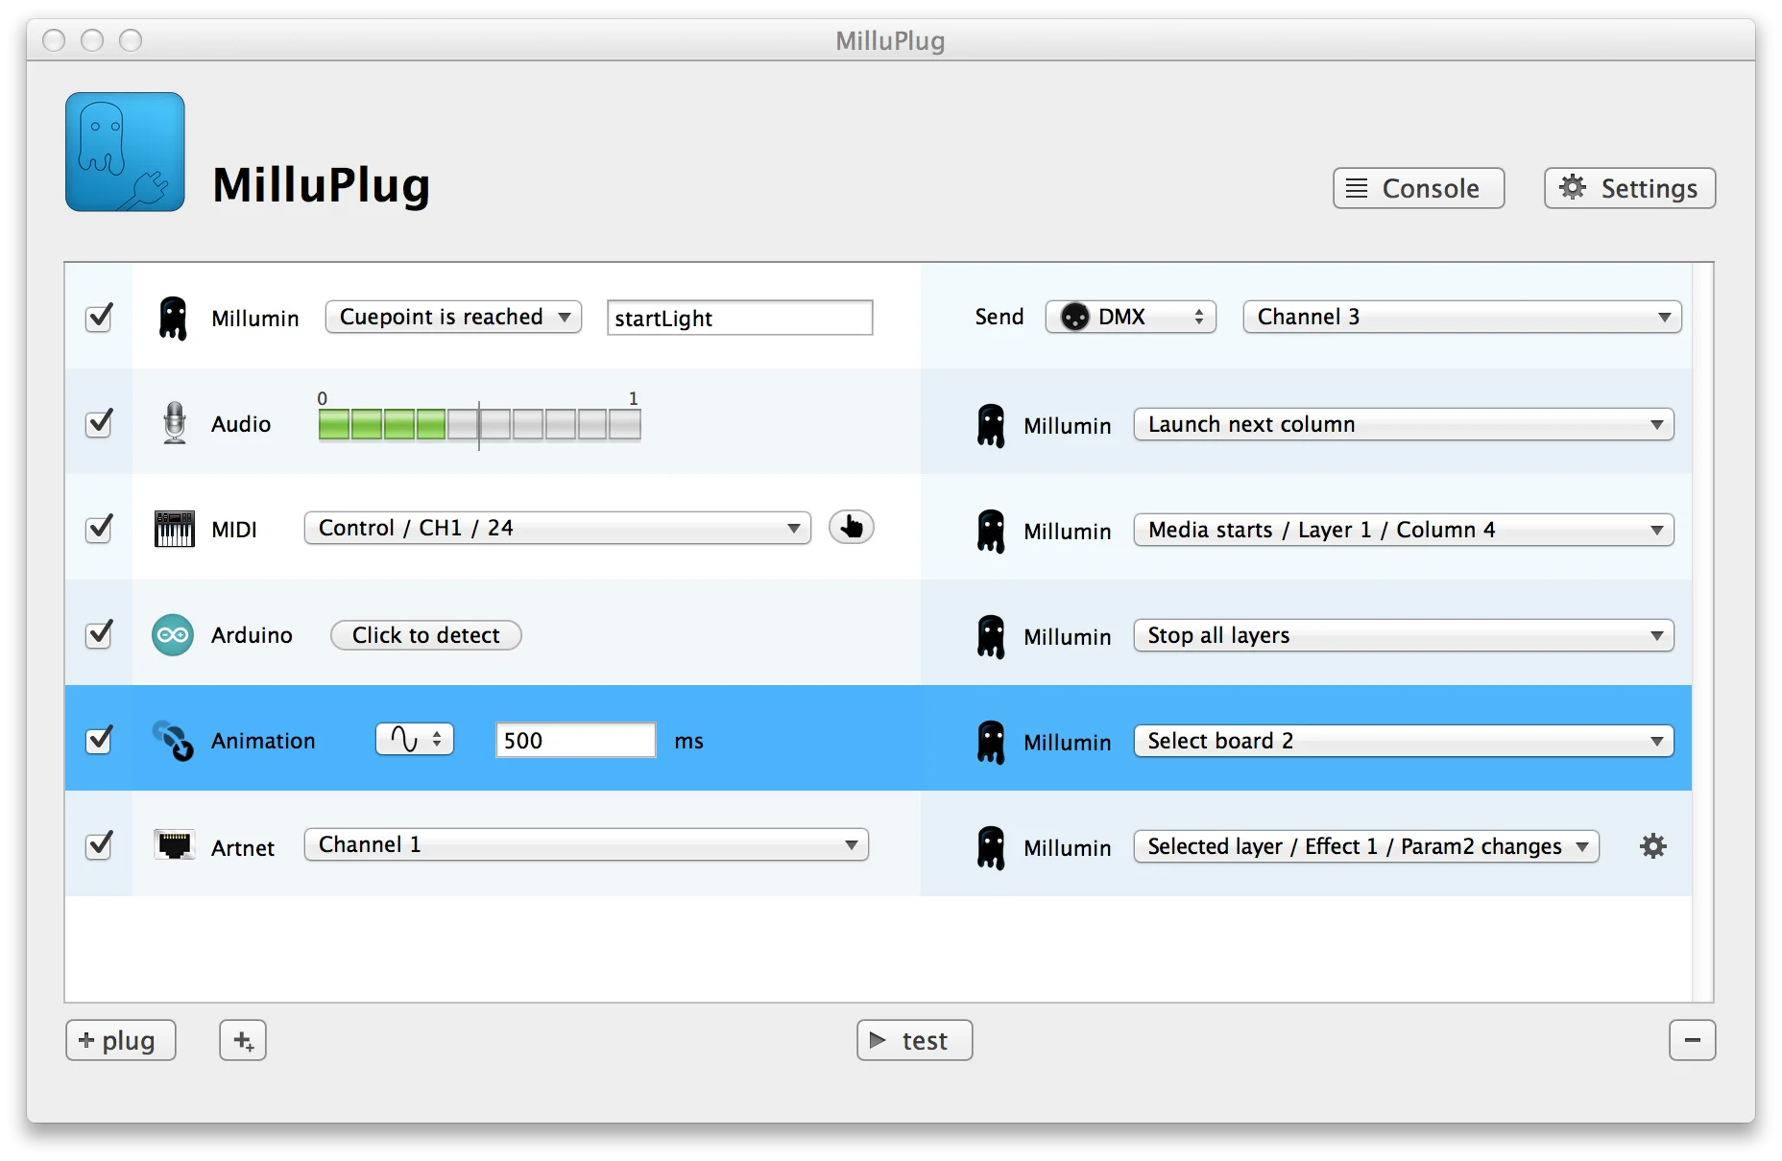Click the Animation label in the selected row

coord(263,741)
